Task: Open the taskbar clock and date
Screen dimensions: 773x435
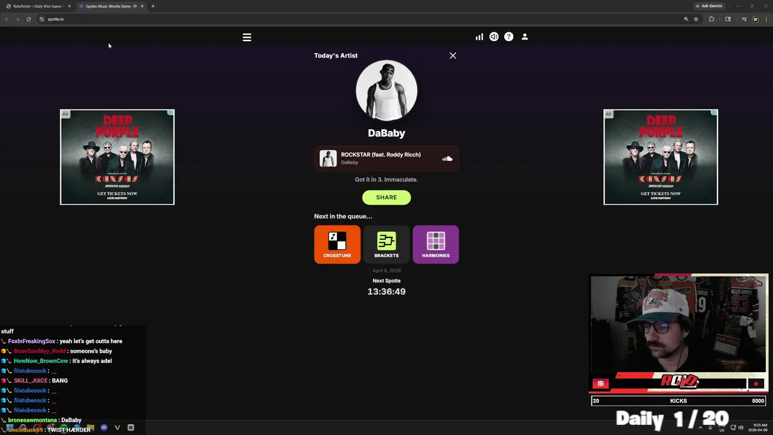Action: point(757,428)
